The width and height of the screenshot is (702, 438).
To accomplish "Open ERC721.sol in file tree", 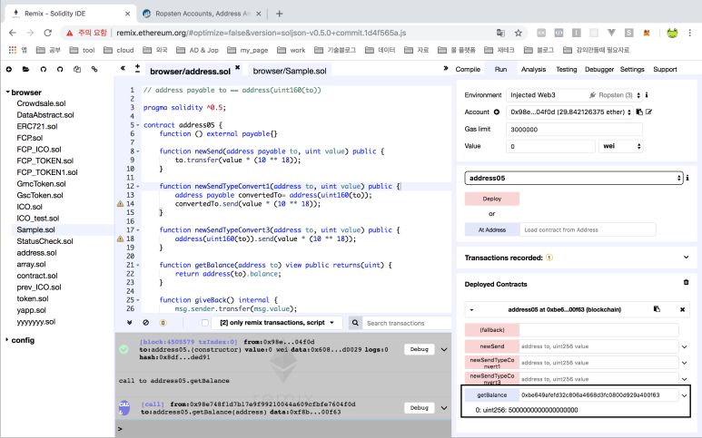I will pyautogui.click(x=37, y=126).
